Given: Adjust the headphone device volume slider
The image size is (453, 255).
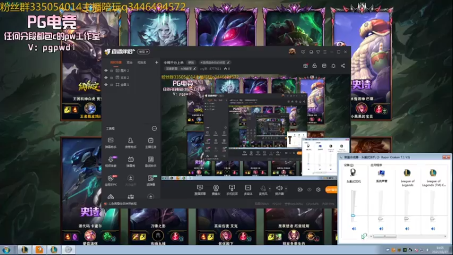Looking at the screenshot, I should (x=353, y=215).
